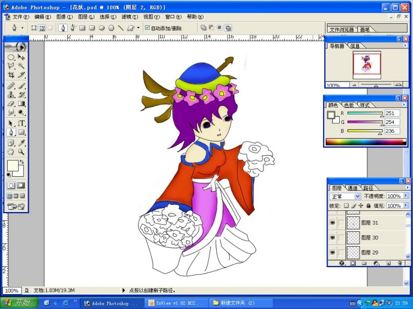Click add layer mask icon
Screen dimensions: 413x309
pos(353,263)
